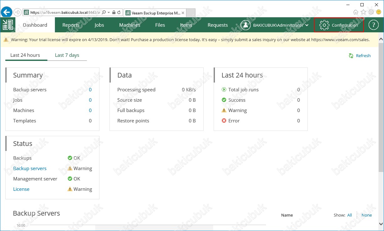Open the License status link
Screen dimensions: 384x231
[21, 189]
